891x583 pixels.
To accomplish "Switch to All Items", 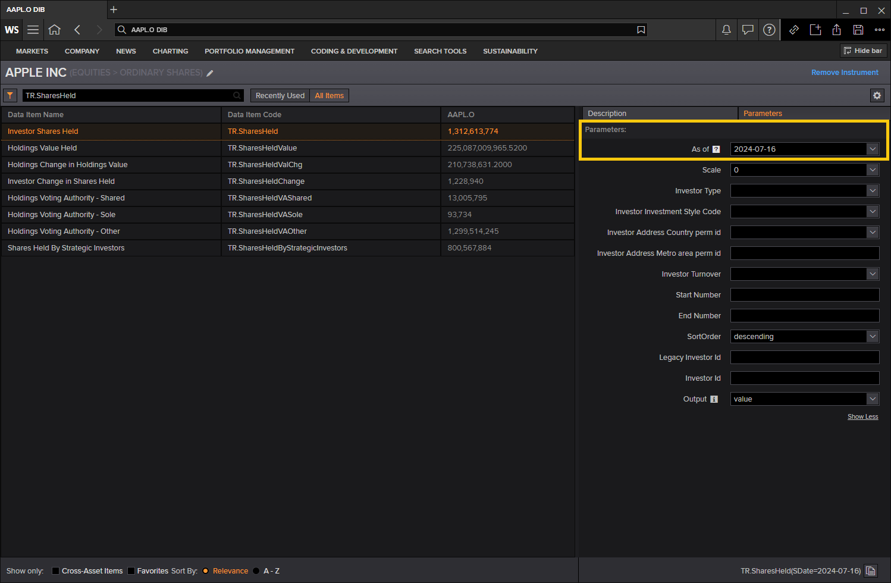I will pos(330,95).
